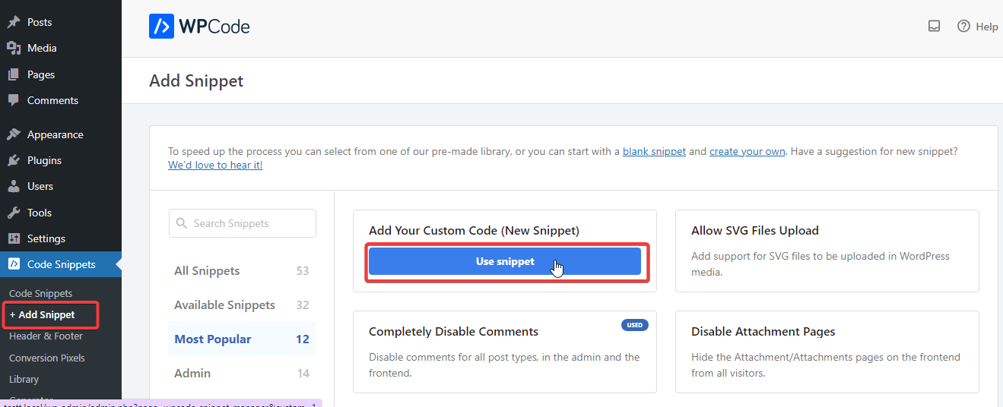Select Disable Attachment Pages card
The width and height of the screenshot is (1003, 407).
pos(827,352)
